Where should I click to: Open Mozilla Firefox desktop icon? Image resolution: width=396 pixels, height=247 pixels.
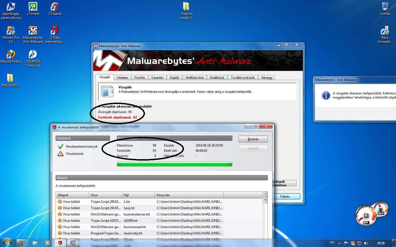coord(11,57)
